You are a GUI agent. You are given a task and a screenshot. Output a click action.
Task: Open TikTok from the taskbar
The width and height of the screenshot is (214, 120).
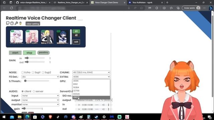coord(58,117)
